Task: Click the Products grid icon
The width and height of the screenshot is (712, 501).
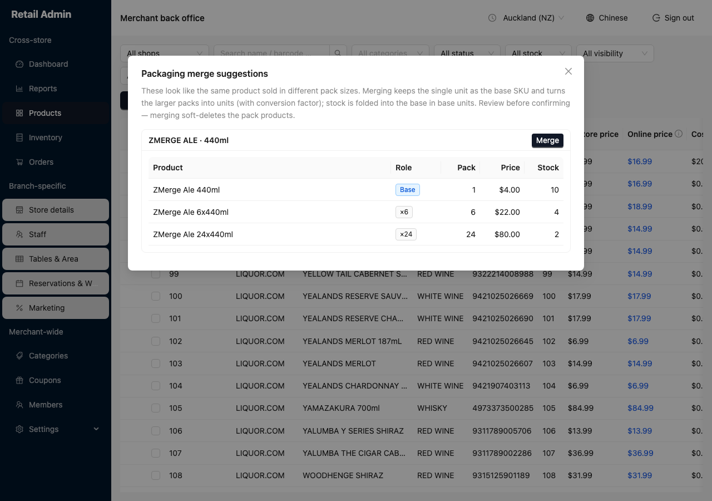Action: (19, 113)
